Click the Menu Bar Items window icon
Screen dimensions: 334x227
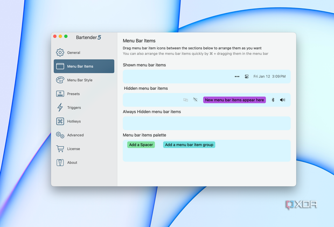click(x=60, y=66)
